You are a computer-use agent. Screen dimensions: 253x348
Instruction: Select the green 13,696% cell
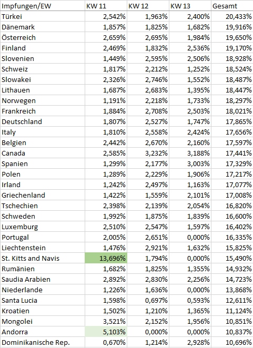point(106,258)
